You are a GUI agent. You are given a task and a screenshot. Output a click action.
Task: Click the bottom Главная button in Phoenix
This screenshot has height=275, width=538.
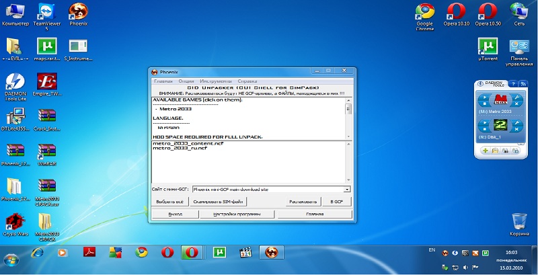(315, 214)
